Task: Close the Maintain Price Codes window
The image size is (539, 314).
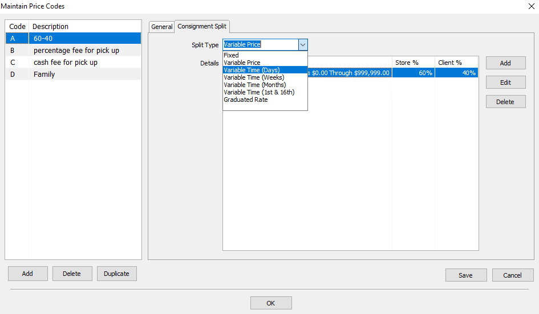Action: click(x=531, y=6)
